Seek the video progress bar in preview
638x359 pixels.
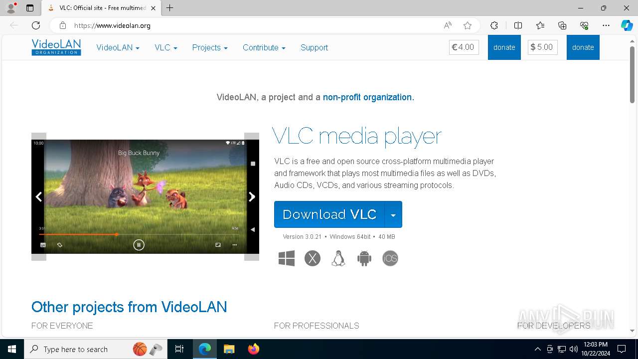(139, 234)
